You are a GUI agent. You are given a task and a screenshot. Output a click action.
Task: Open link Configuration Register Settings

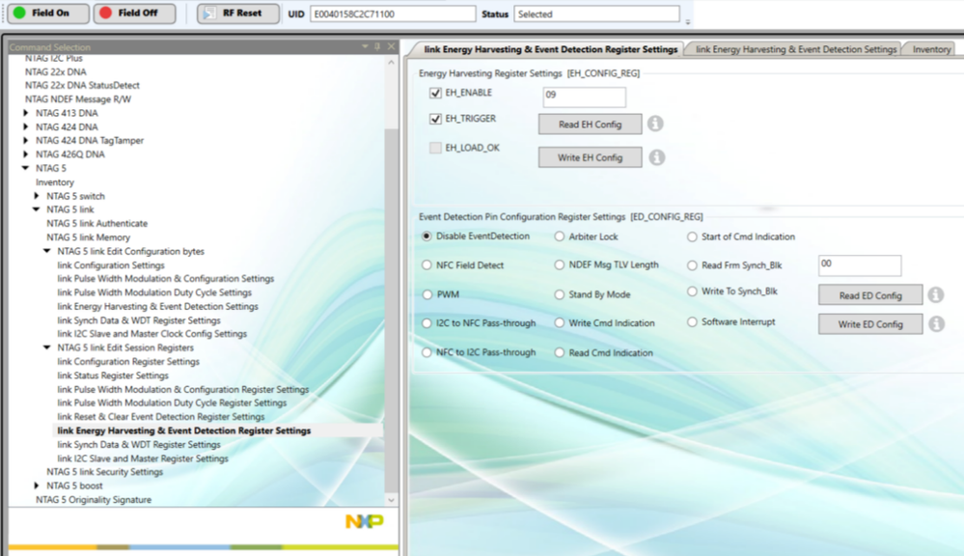pos(128,362)
